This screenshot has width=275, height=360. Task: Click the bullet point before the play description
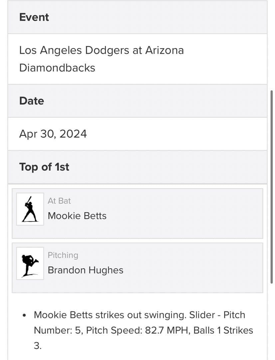tap(24, 315)
